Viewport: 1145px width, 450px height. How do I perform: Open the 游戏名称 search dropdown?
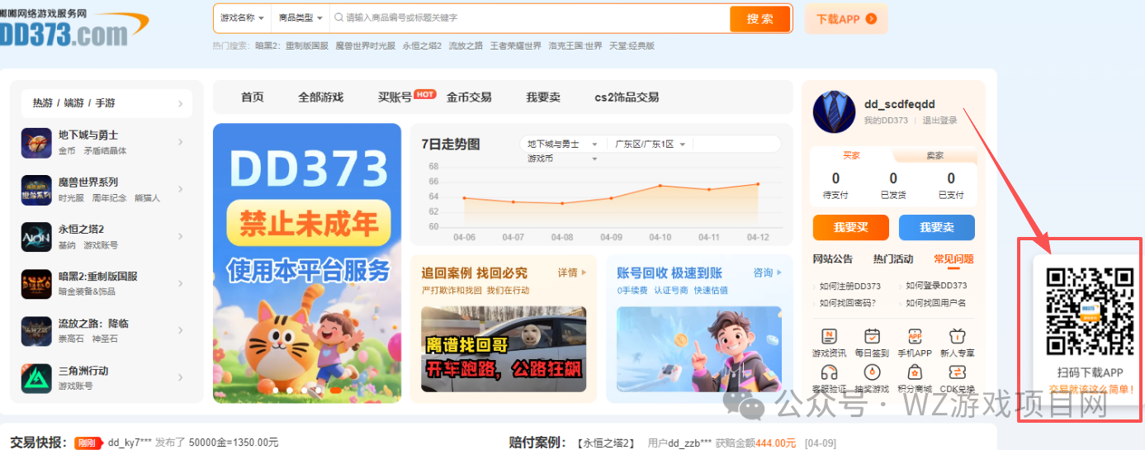click(242, 17)
